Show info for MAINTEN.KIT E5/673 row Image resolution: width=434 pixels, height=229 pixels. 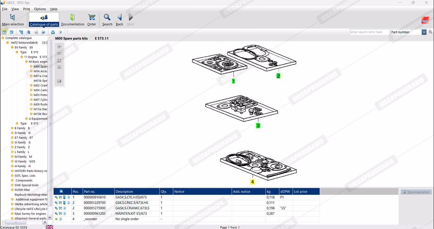pyautogui.click(x=64, y=213)
